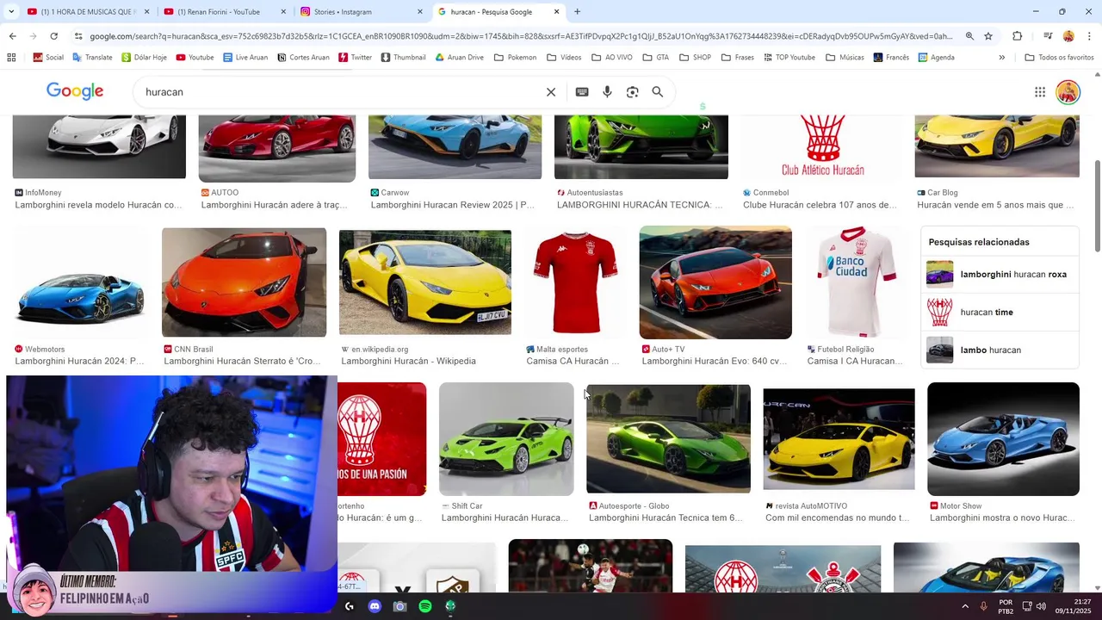The image size is (1102, 620).
Task: Open the Músicas bookmark folder
Action: tap(845, 58)
